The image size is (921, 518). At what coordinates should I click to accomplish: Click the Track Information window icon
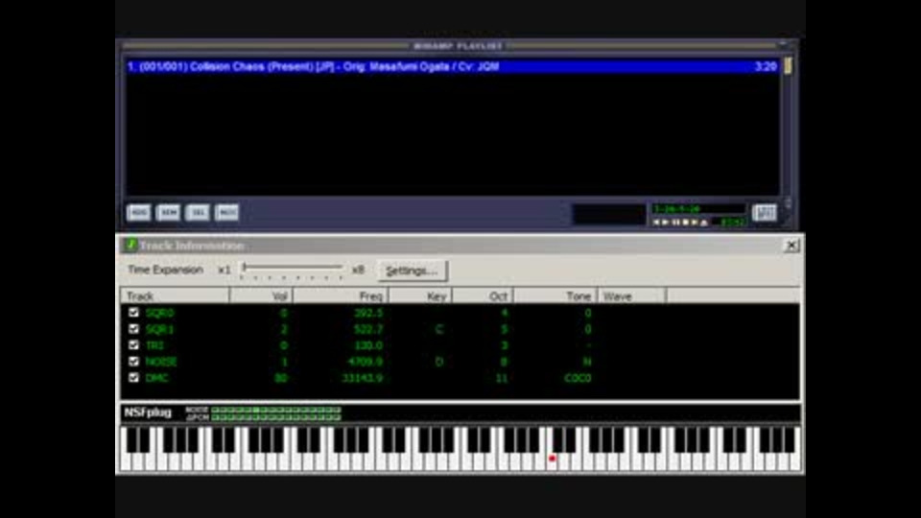[x=130, y=245]
